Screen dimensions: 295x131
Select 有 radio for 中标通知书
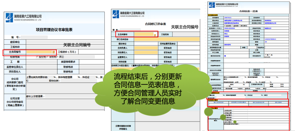click(x=265, y=55)
